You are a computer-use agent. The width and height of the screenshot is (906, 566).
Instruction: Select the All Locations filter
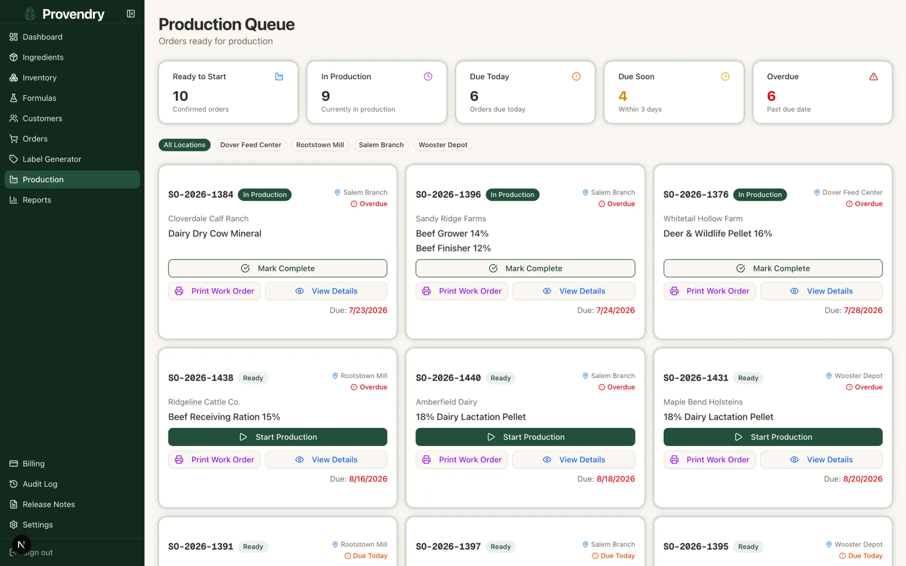click(184, 145)
